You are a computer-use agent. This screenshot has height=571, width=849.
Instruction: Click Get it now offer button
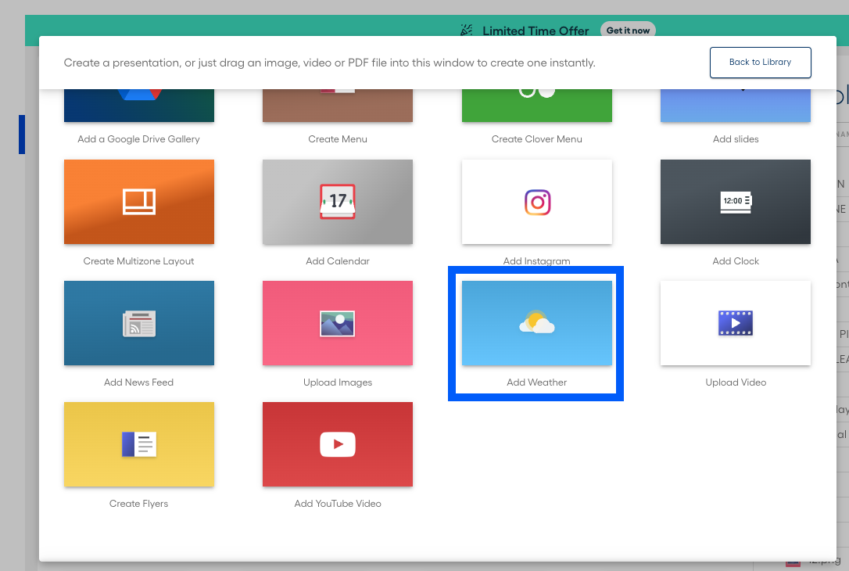tap(628, 31)
